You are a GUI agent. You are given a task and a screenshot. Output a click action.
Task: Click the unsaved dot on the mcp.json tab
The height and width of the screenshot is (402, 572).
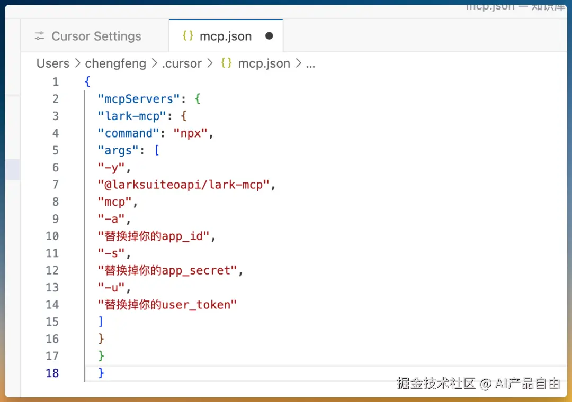(269, 36)
